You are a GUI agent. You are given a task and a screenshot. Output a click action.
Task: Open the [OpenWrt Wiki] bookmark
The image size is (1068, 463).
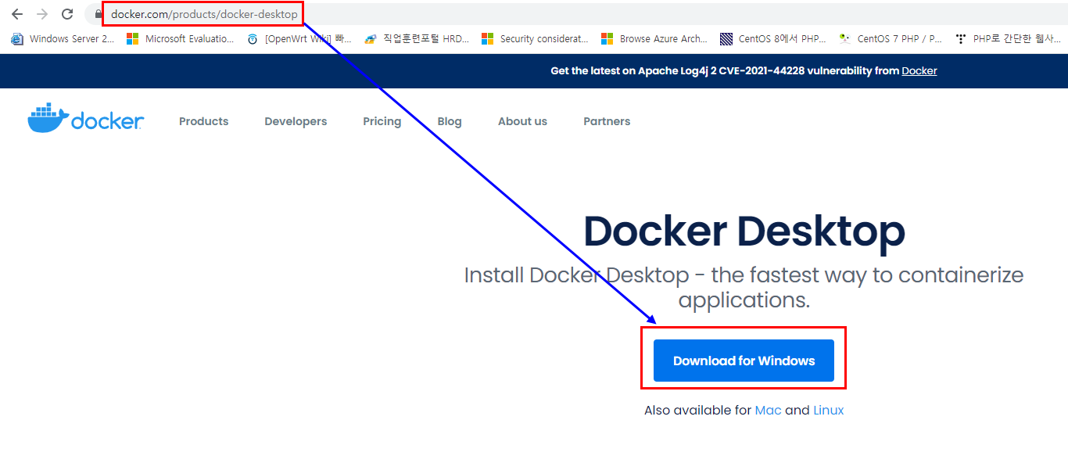point(299,38)
